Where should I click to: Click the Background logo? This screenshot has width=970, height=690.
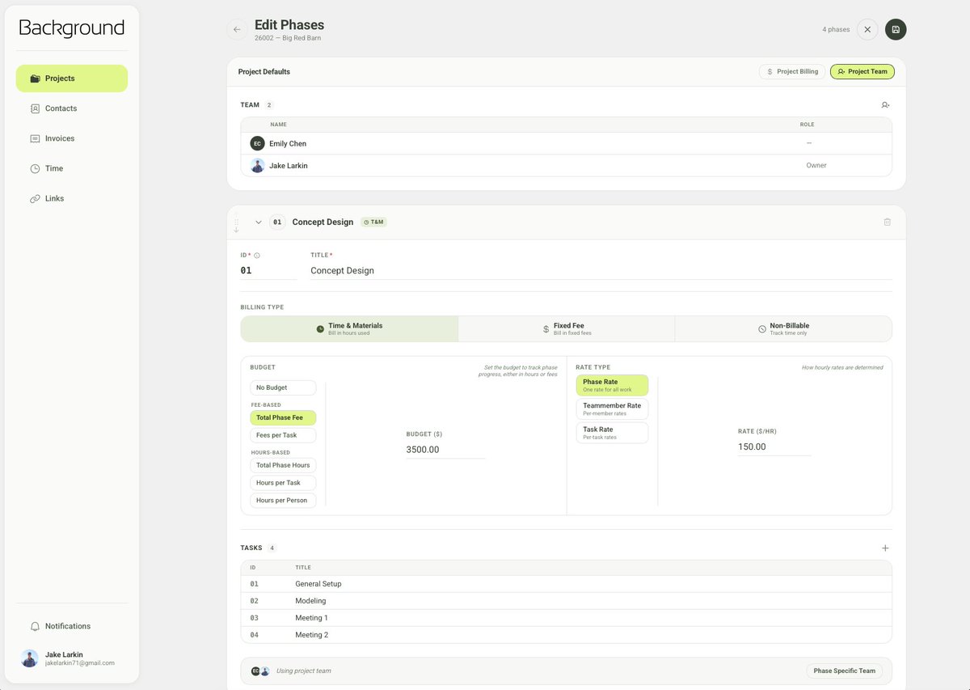[x=72, y=28]
